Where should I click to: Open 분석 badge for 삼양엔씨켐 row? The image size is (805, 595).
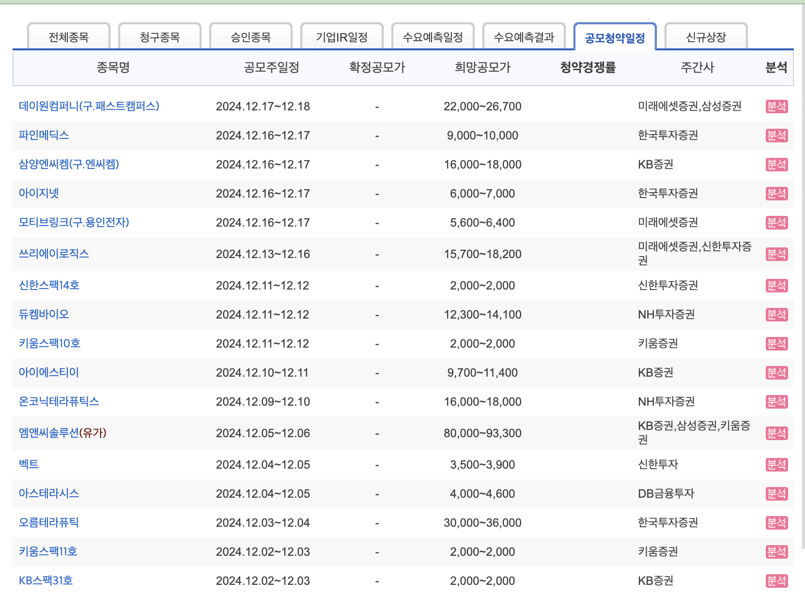[776, 165]
